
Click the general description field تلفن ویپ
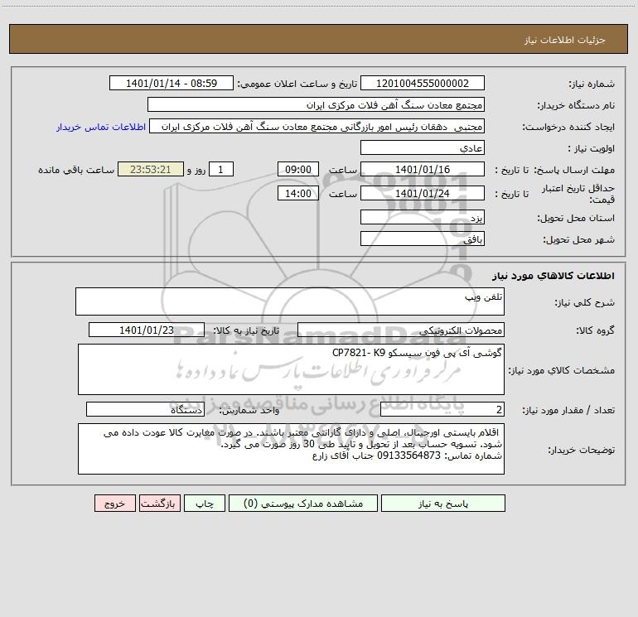tap(290, 301)
